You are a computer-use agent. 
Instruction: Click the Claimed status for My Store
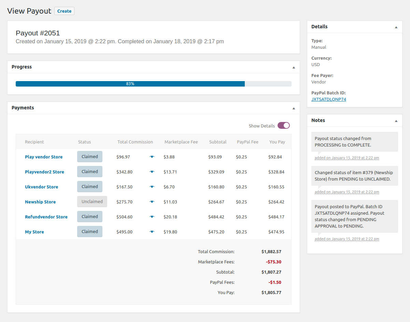point(89,231)
